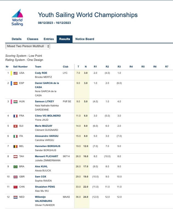Viewport: 173px width, 209px height.
Task: Open the Mixed Two Person Multihull dropdown
Action: (28, 46)
